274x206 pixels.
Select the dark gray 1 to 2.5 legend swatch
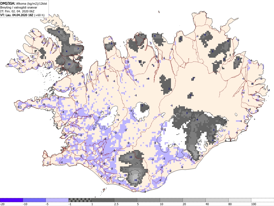(x=103, y=200)
